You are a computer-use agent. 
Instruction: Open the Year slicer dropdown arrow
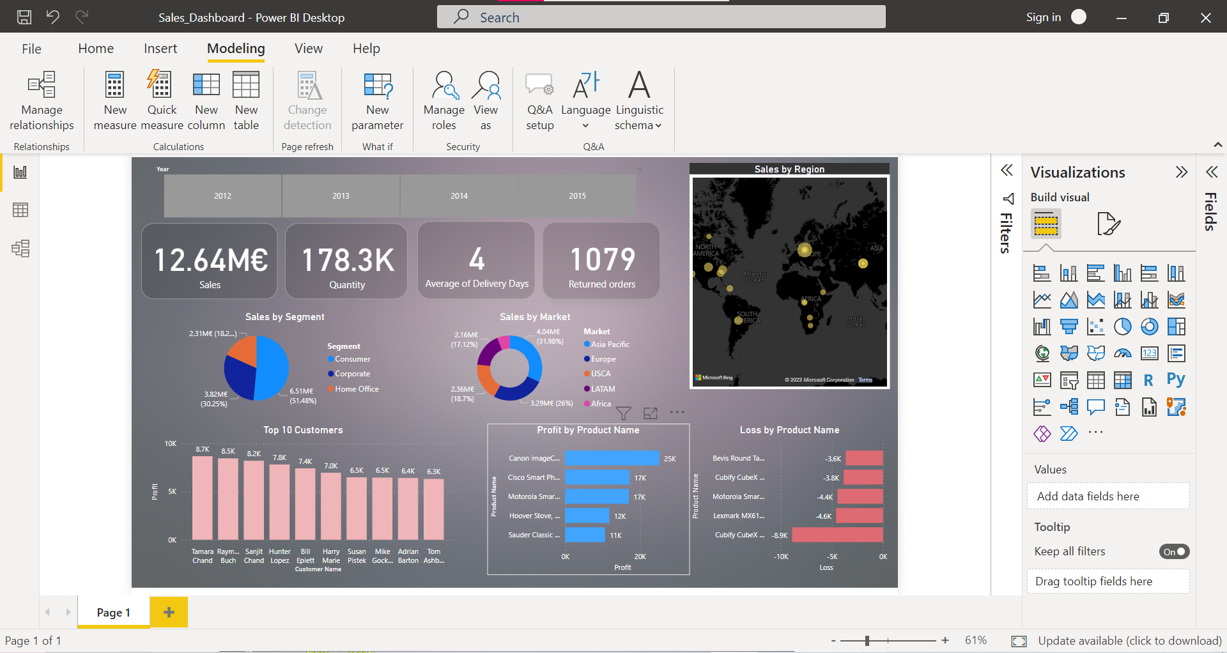640,168
